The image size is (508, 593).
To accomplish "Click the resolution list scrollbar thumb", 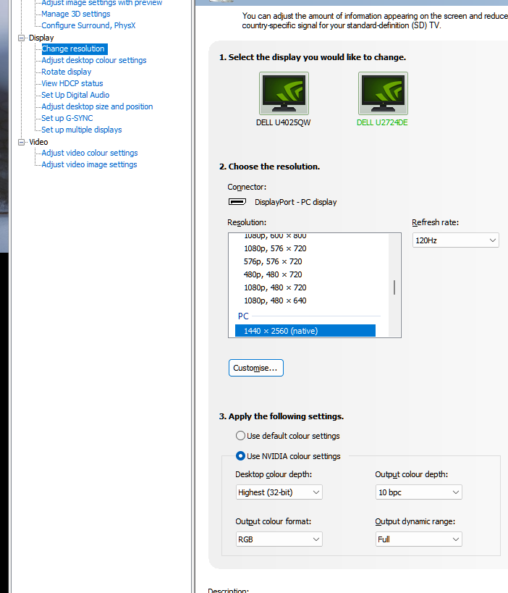I will 394,287.
